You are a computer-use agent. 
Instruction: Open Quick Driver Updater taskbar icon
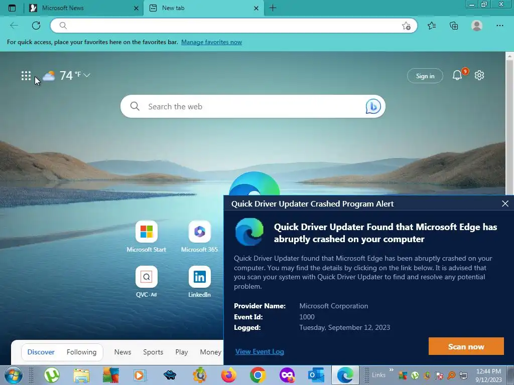(200, 375)
